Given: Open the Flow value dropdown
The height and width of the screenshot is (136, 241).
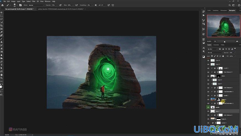Looking at the screenshot, I should [x=73, y=5].
